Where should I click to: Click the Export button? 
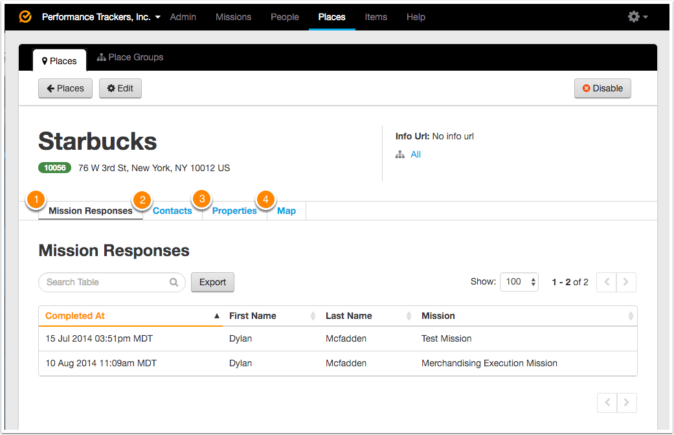[213, 282]
